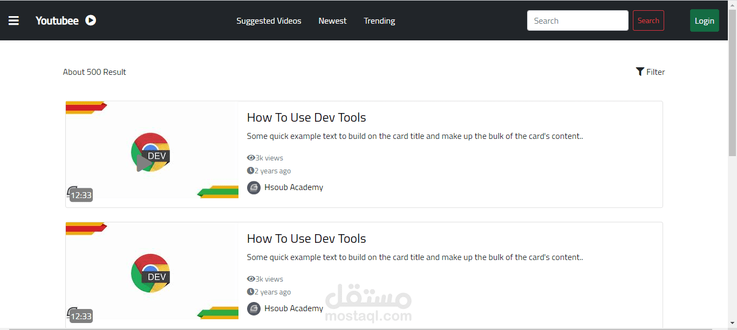Open the second video thumbnail

tap(152, 271)
